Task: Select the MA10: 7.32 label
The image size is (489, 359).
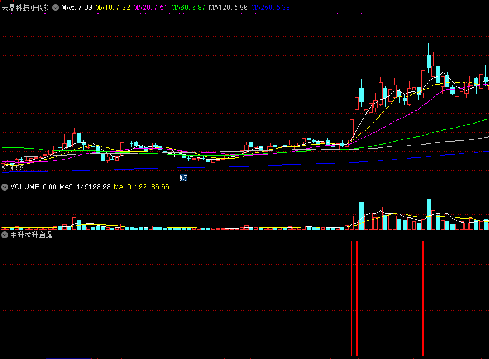Action: point(113,8)
